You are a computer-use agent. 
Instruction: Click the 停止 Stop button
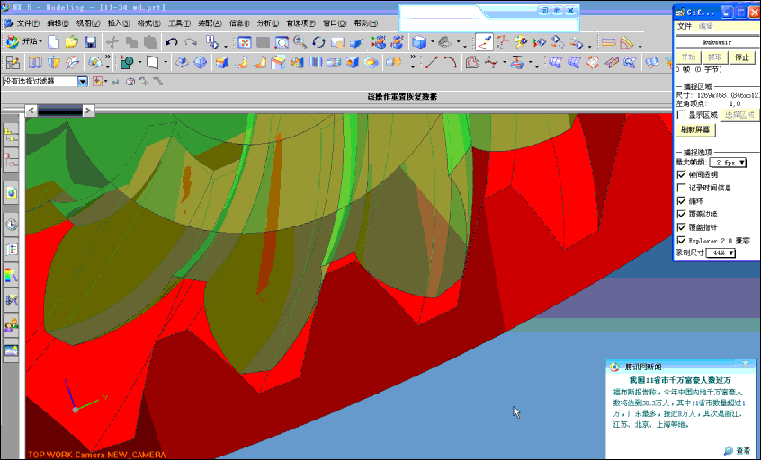click(742, 57)
